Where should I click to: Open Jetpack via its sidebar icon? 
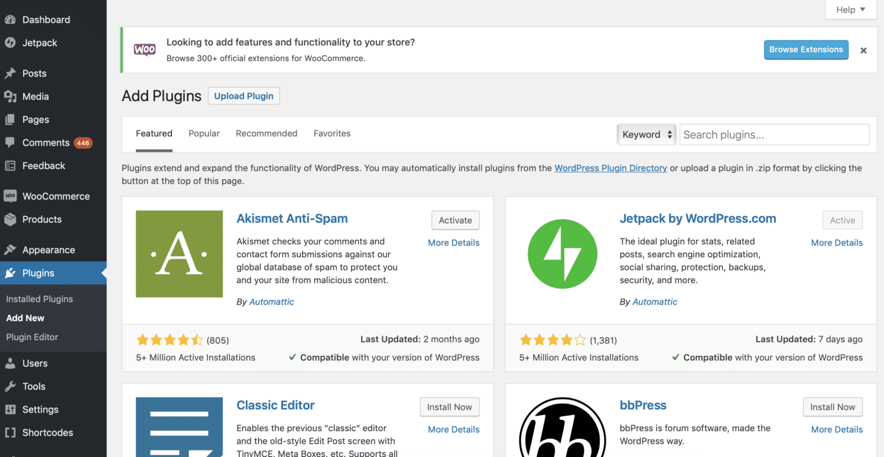tap(10, 43)
